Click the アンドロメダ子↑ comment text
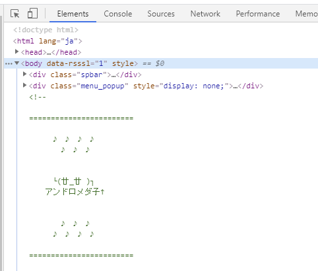Image resolution: width=318 pixels, height=271 pixels. coord(75,192)
